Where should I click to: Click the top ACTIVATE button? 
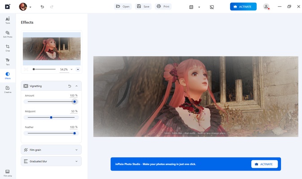click(243, 7)
